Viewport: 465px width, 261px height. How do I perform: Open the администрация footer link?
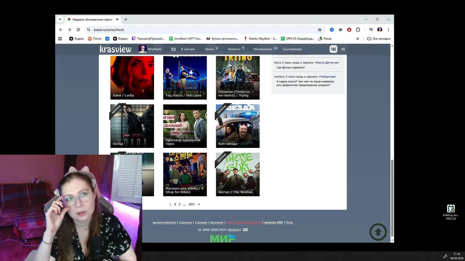164,223
